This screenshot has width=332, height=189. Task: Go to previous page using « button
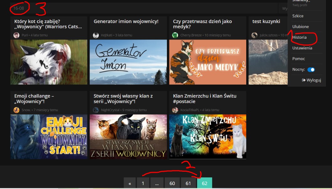(x=130, y=183)
